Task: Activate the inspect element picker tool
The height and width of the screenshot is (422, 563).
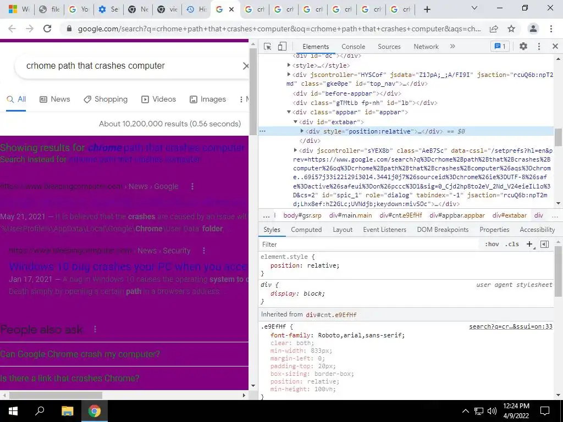Action: click(267, 46)
